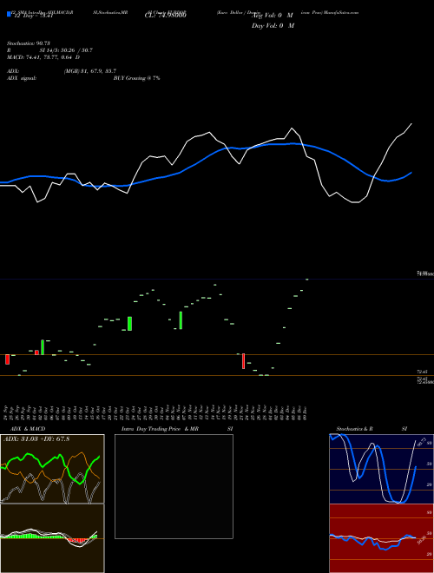Viewport: 434px width, 573px height.
Task: Open the MACD histogram mini chart panel
Action: click(52, 538)
